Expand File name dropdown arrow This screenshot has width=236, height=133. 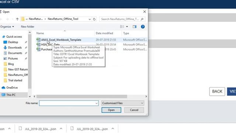(x=97, y=103)
